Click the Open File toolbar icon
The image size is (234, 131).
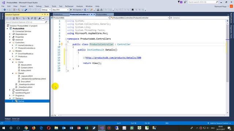click(x=19, y=10)
